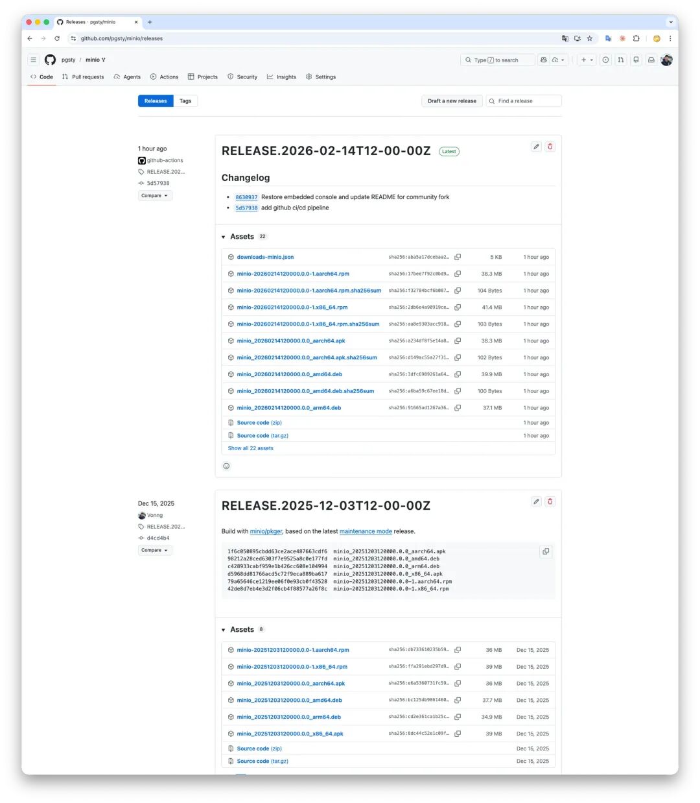
Task: Open the user avatar menu
Action: point(666,60)
